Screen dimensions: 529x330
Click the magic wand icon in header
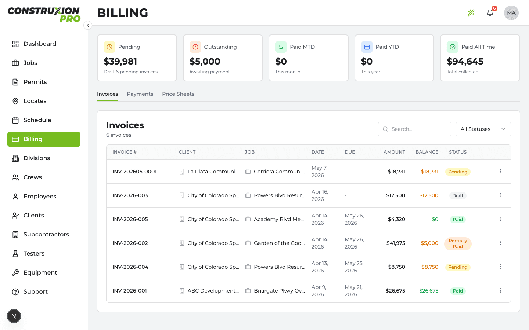(x=471, y=13)
